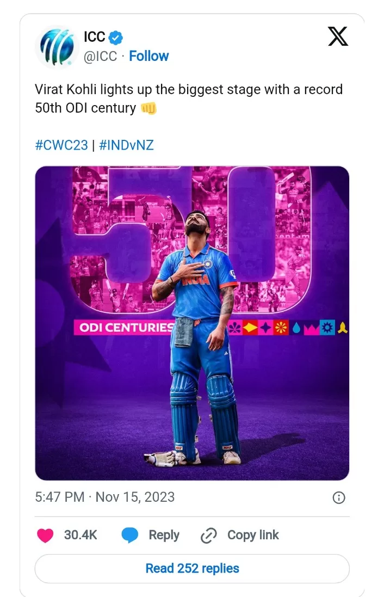Open the #CWC23 hashtag
384x597 pixels.
(61, 146)
